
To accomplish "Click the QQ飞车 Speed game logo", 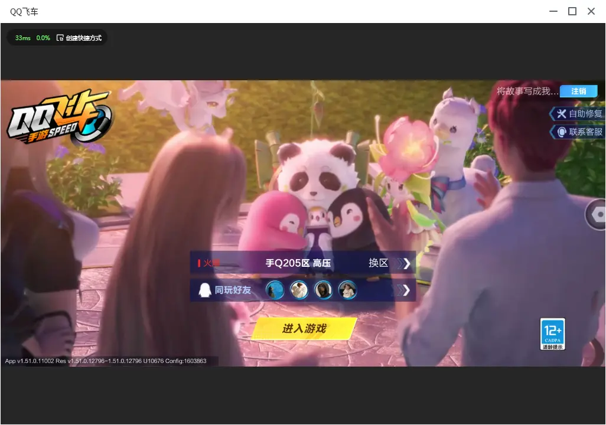I will [59, 117].
